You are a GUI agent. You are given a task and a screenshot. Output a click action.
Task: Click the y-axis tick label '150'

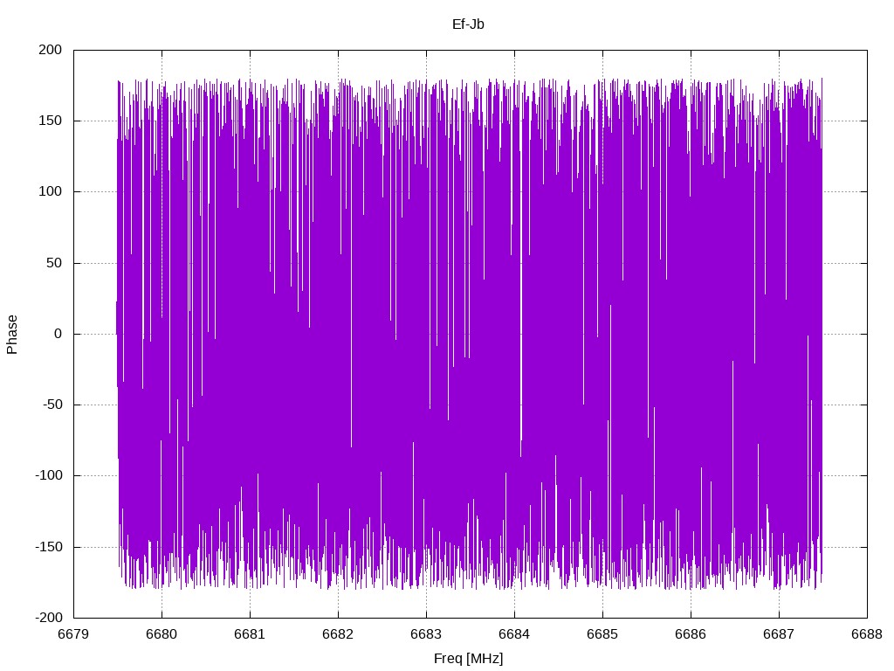pos(50,121)
